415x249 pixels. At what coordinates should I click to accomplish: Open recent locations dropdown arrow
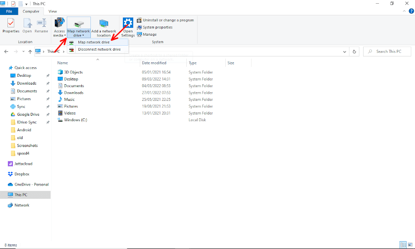pos(24,51)
